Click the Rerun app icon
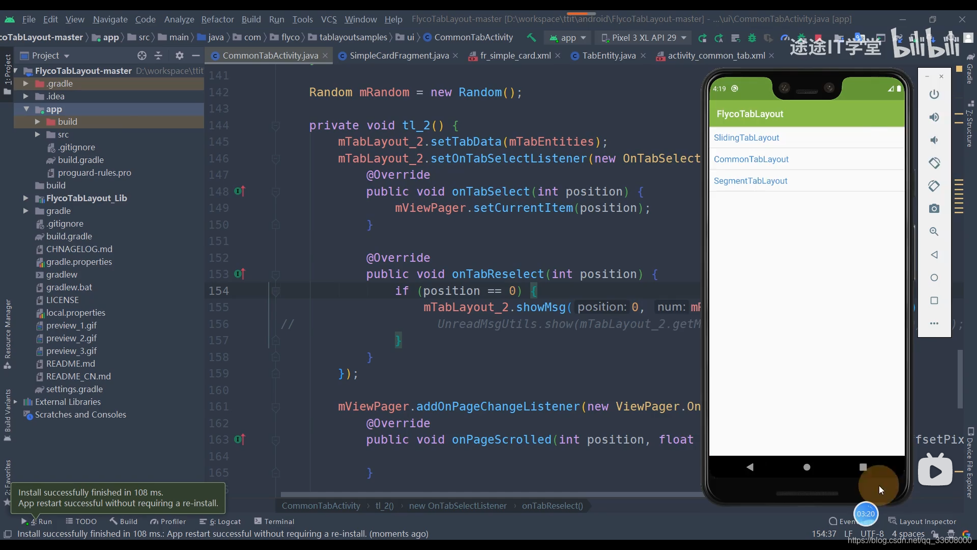 click(702, 38)
